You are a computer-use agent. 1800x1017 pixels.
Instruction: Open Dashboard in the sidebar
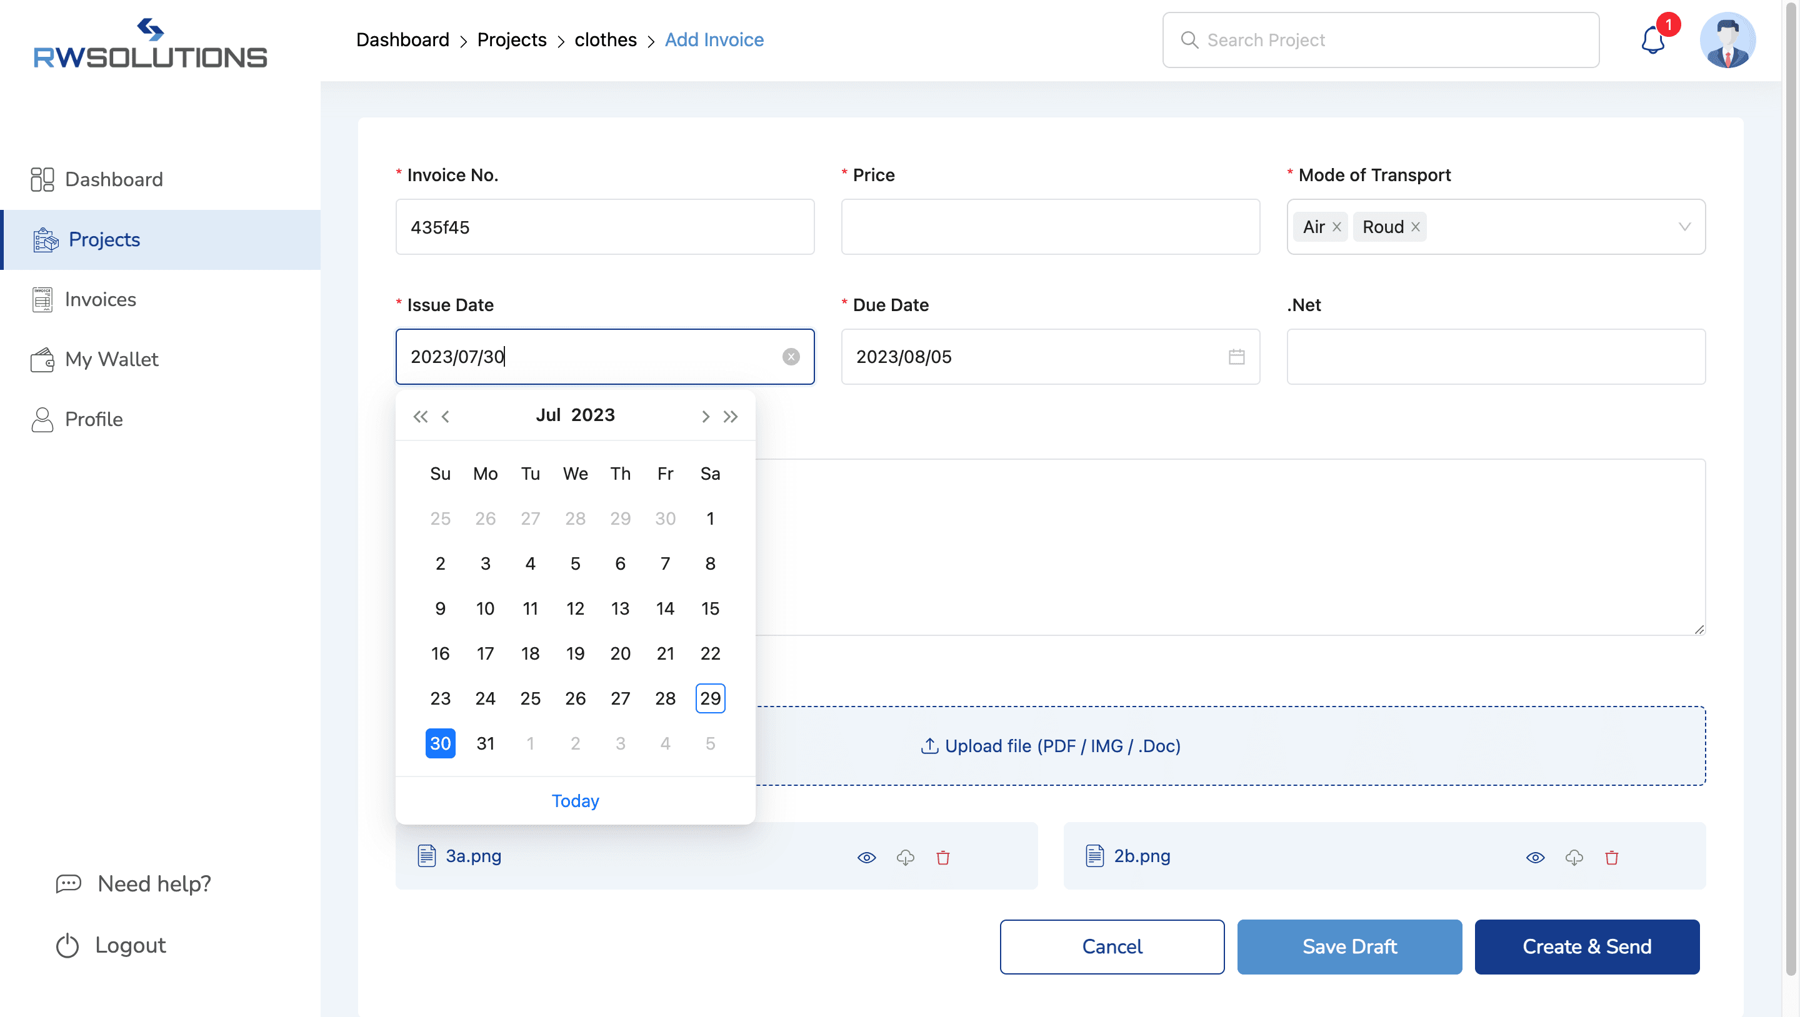click(161, 179)
